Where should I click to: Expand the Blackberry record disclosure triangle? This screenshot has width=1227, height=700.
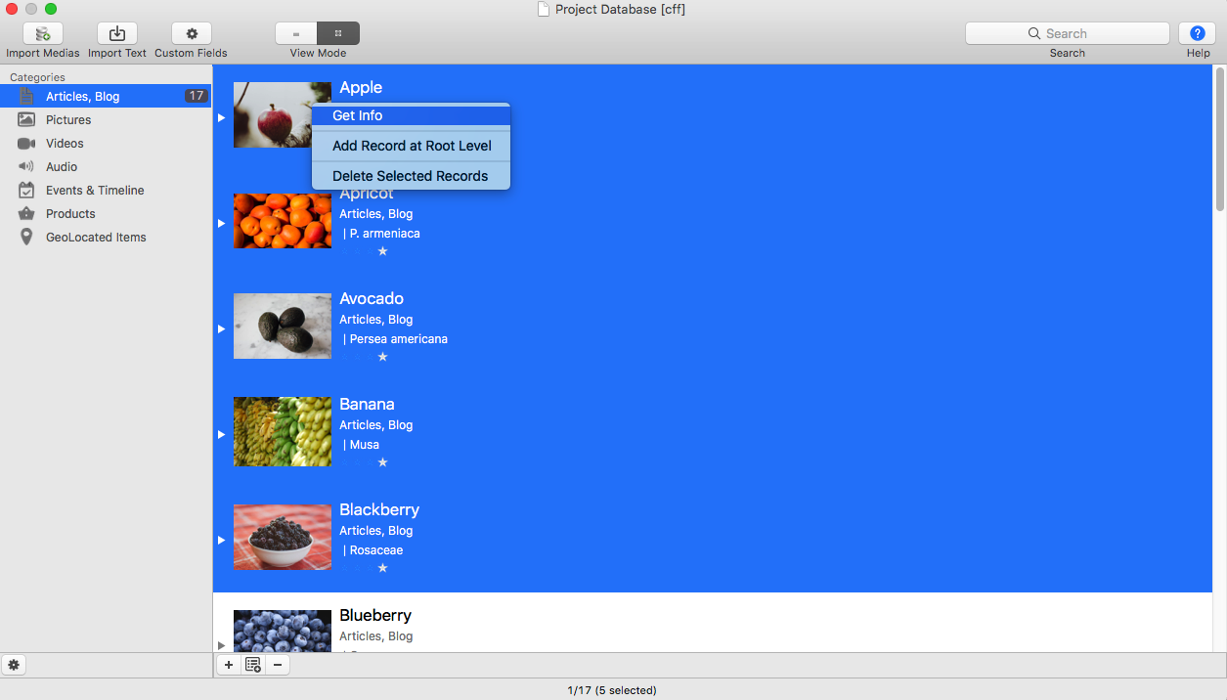(222, 540)
